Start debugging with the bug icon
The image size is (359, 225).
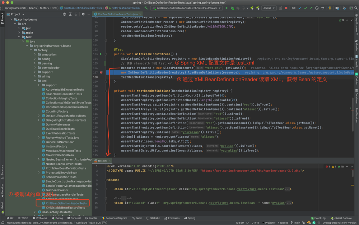pyautogui.click(x=232, y=8)
